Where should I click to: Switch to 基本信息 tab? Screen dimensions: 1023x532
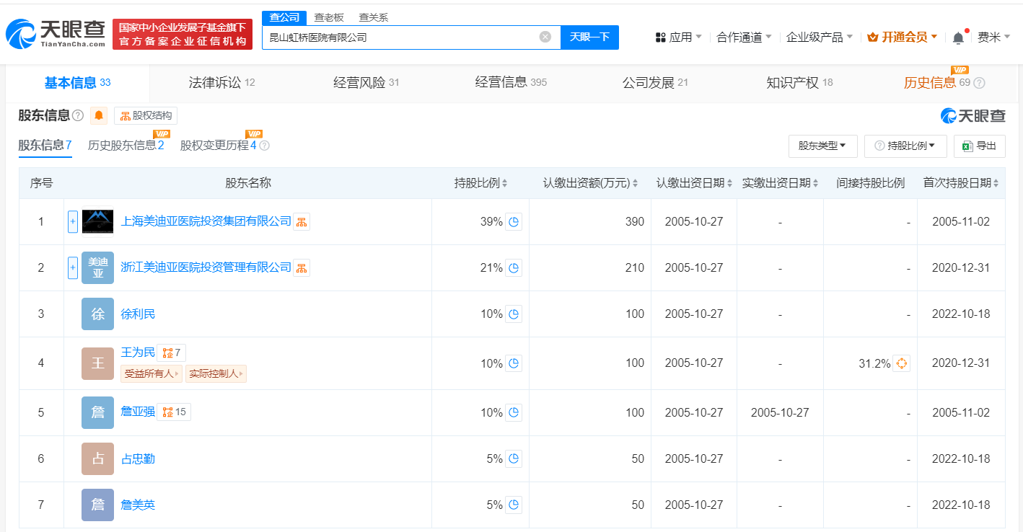tap(77, 83)
